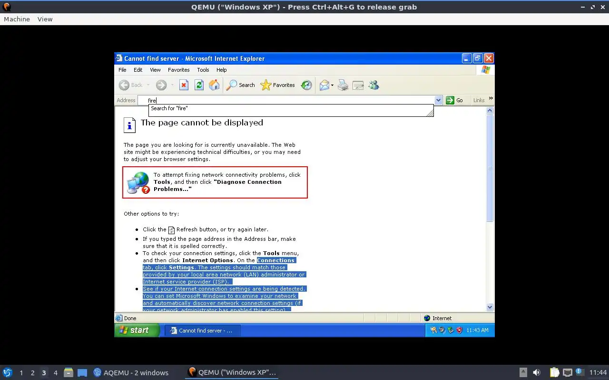Click host panel volume speaker icon
The width and height of the screenshot is (609, 380).
pyautogui.click(x=537, y=372)
